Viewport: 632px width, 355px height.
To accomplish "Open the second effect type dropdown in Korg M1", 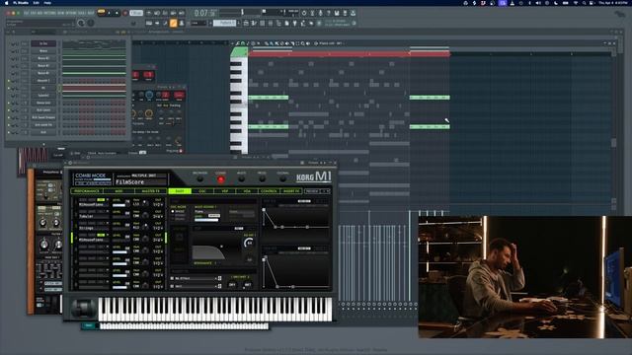I will (x=197, y=286).
